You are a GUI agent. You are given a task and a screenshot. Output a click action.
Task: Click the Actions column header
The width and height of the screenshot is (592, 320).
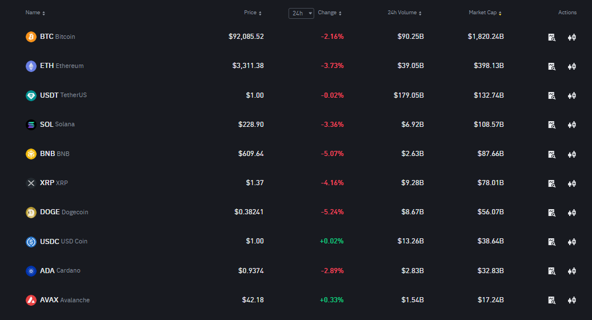(x=567, y=13)
